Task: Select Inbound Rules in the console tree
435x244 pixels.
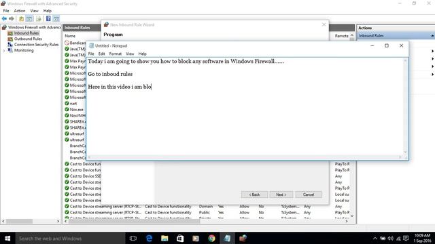Action: coord(27,33)
